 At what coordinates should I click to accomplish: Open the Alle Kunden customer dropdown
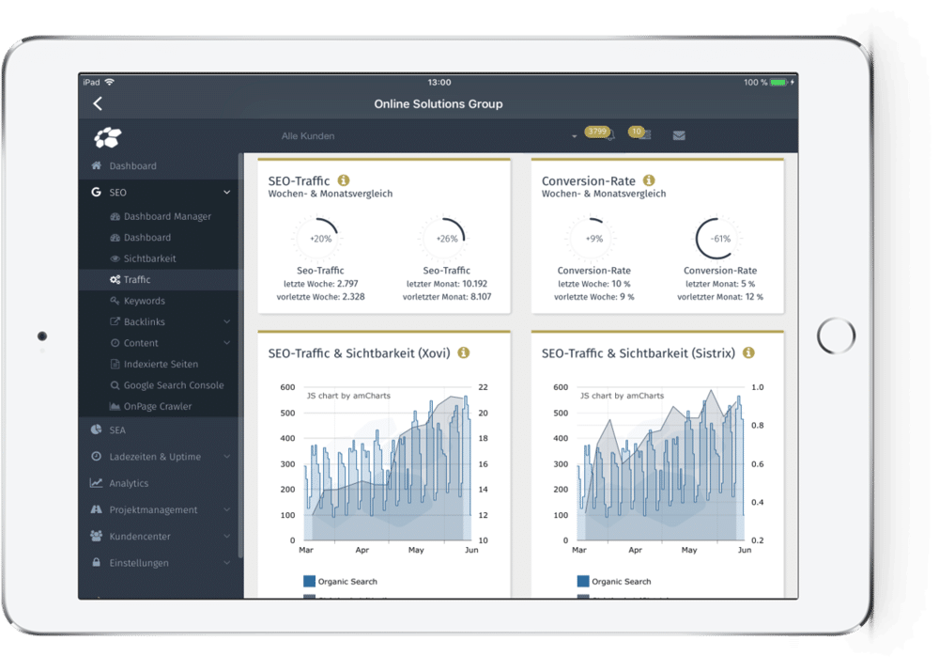429,136
